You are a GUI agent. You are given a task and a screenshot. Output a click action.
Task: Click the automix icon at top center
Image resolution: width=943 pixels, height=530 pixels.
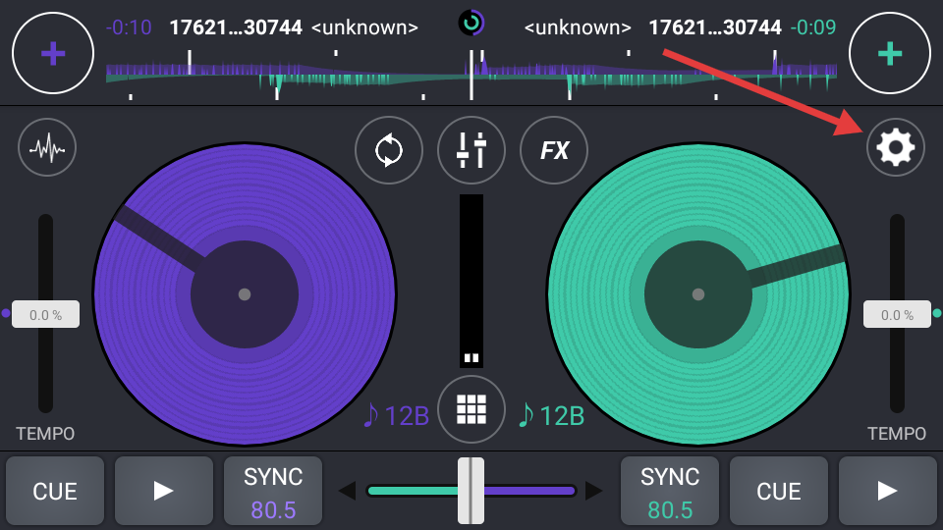point(471,23)
